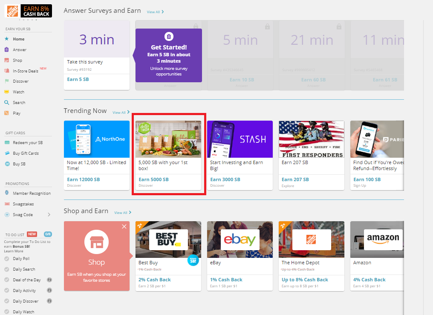This screenshot has height=315, width=433.
Task: Click the Home Depot cash back banner
Action: tap(28, 11)
